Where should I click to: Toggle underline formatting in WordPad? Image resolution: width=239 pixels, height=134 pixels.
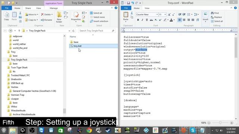147,20
